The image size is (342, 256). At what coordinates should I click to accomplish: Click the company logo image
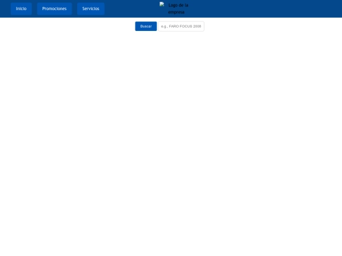(176, 9)
